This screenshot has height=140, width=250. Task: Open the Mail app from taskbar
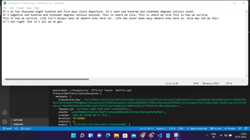(x=134, y=135)
